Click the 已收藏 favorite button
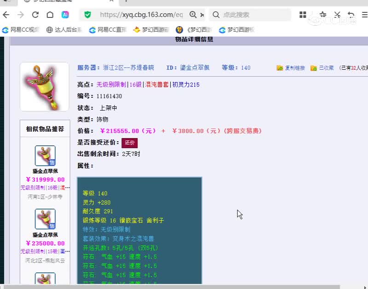The height and width of the screenshot is (289, 368). (322, 68)
